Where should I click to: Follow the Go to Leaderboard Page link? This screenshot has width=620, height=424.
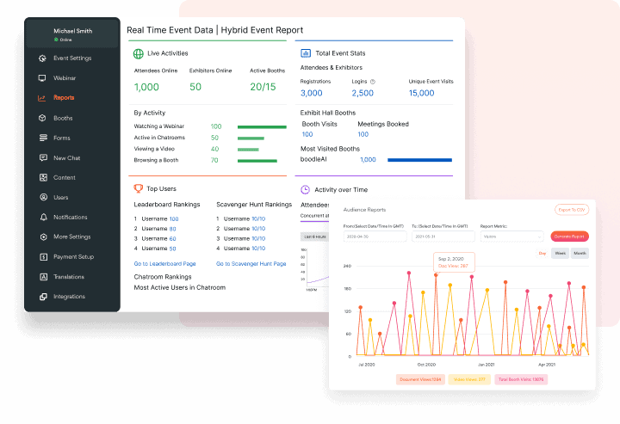point(164,264)
